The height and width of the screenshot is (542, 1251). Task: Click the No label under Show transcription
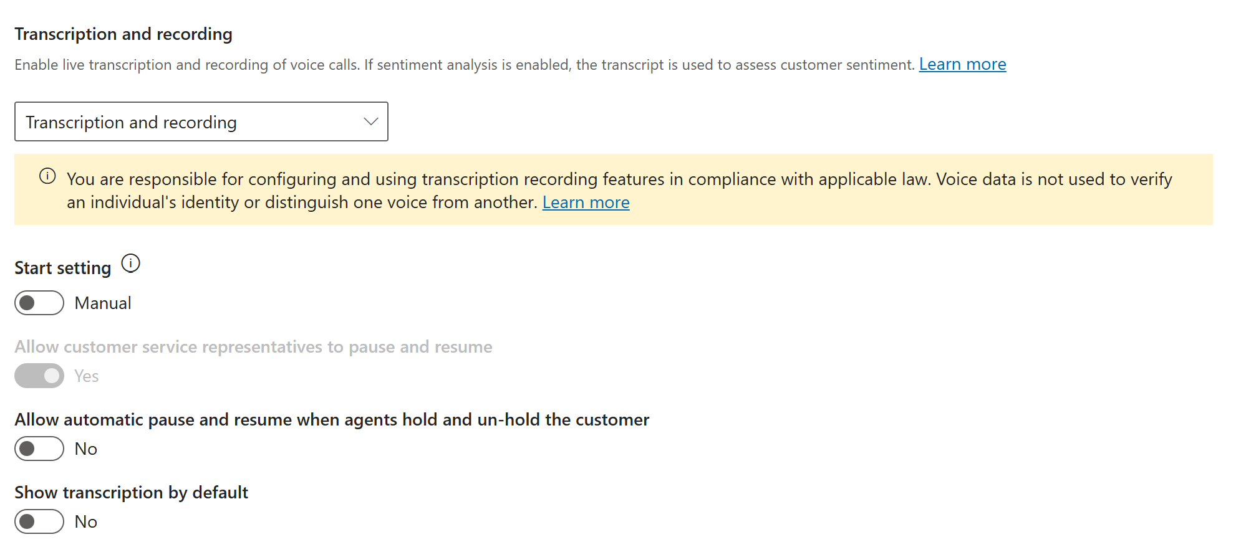pyautogui.click(x=86, y=522)
